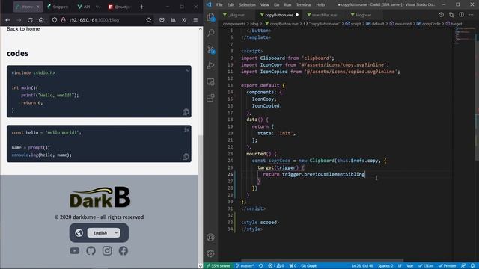This screenshot has height=269, width=479.
Task: Open the Edit menu in VS Code
Action: [x=231, y=5]
